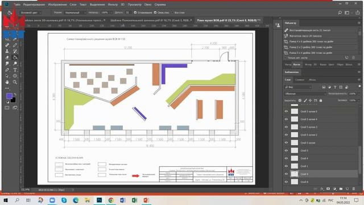364x205 pixels.
Task: Switch to the Библиотеки panel tab
Action: [x=292, y=72]
